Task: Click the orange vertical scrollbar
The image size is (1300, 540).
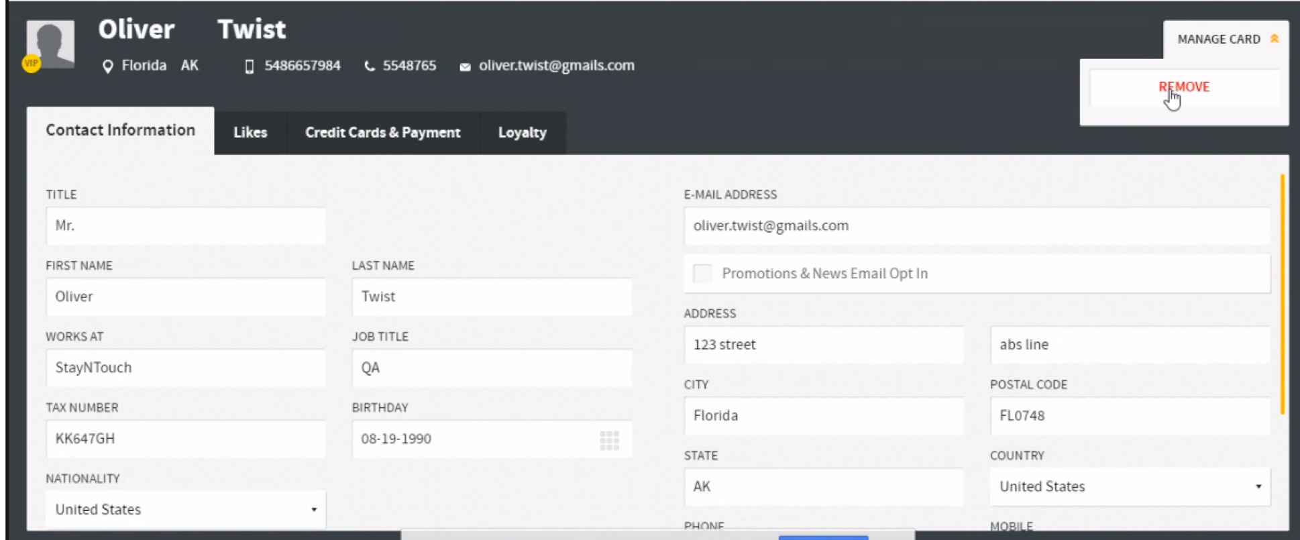Action: (x=1283, y=294)
